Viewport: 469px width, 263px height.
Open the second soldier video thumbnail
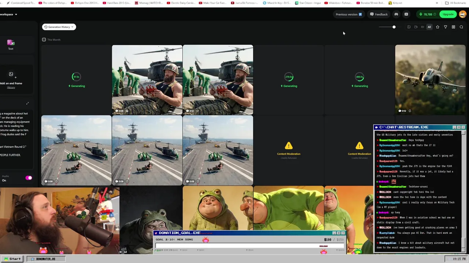[x=218, y=80]
